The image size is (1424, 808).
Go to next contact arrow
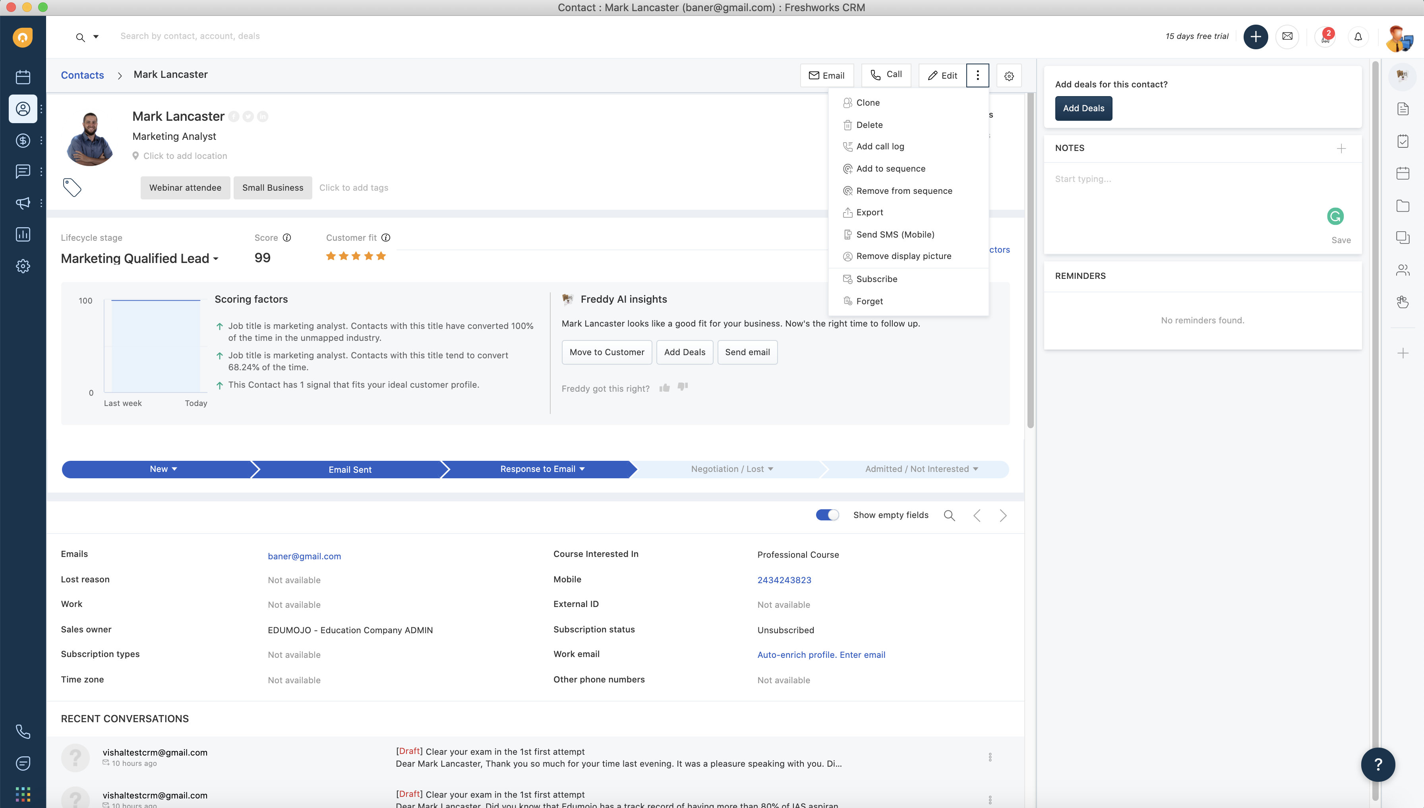click(1003, 516)
